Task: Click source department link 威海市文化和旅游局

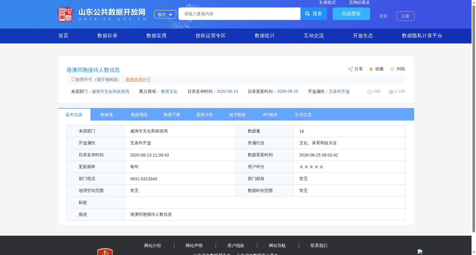Action: pyautogui.click(x=111, y=92)
